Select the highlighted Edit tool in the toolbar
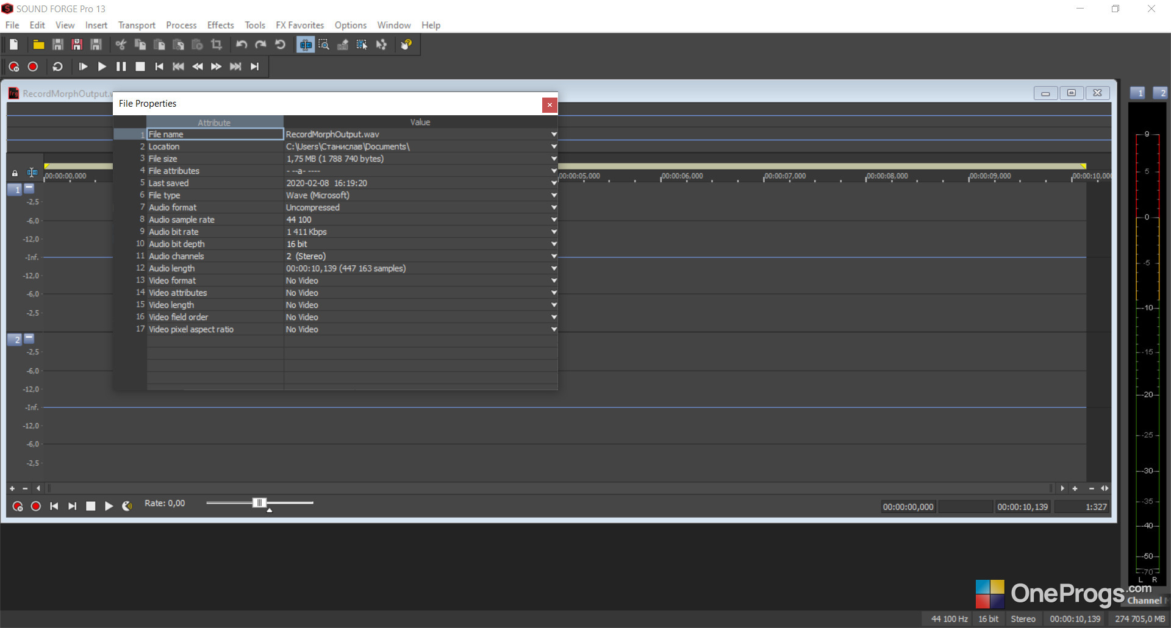The height and width of the screenshot is (628, 1171). pos(306,45)
